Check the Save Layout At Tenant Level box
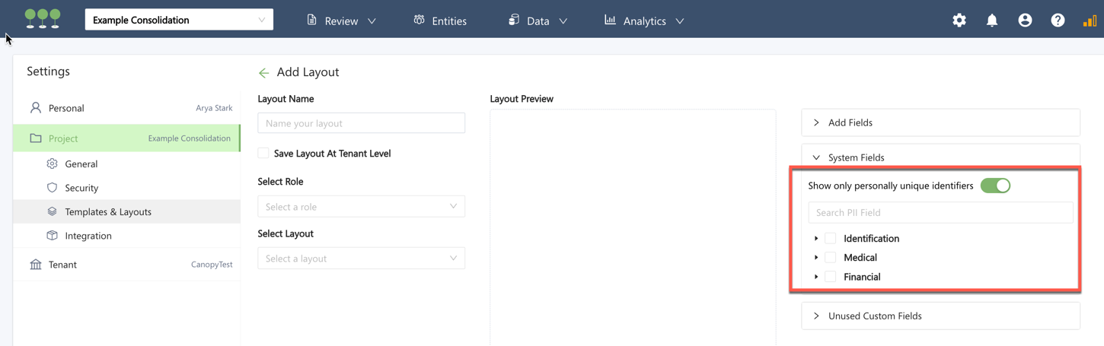 coord(263,154)
